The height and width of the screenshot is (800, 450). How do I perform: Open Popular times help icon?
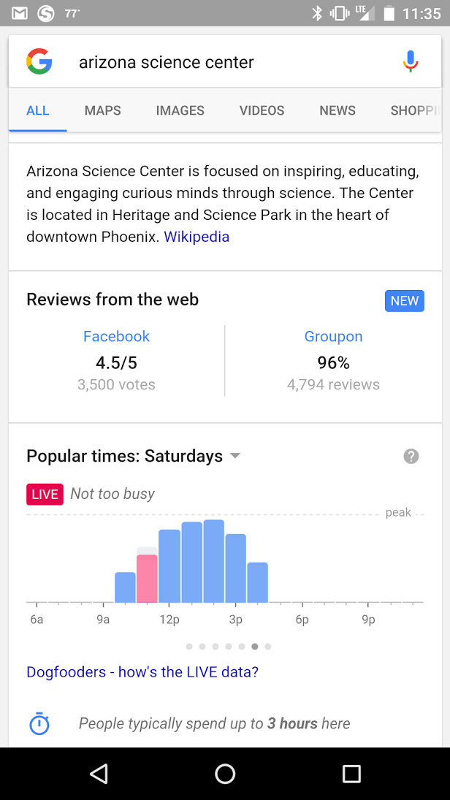click(411, 457)
